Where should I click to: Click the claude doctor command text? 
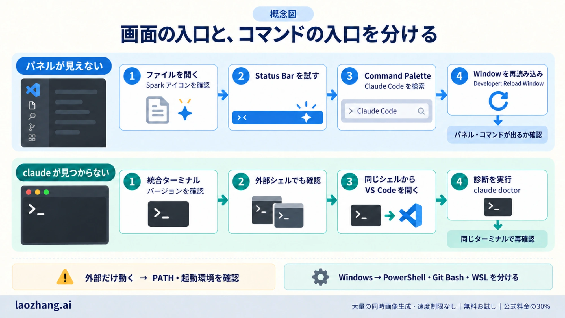497,190
